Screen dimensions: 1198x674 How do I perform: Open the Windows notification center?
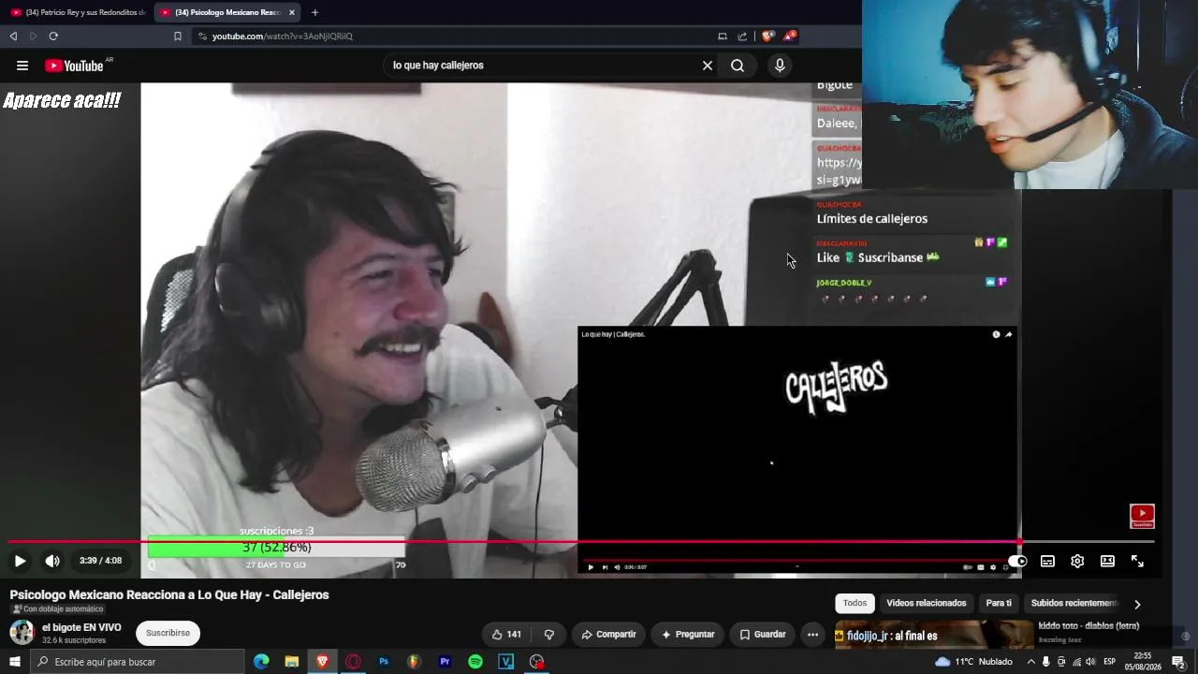coord(1179,662)
